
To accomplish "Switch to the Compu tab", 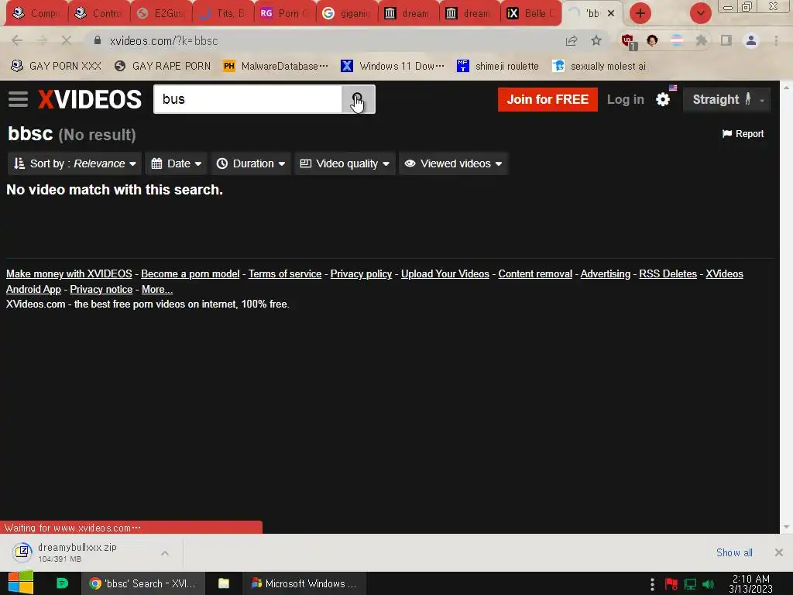I will [36, 13].
